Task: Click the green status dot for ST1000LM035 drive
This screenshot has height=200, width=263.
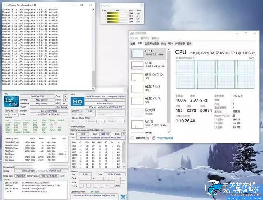Action: tap(6, 183)
